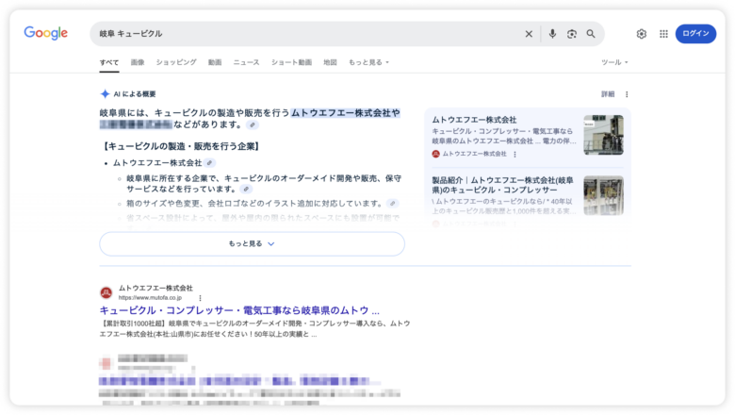The height and width of the screenshot is (415, 735).
Task: Click the ログイン button
Action: click(x=695, y=34)
